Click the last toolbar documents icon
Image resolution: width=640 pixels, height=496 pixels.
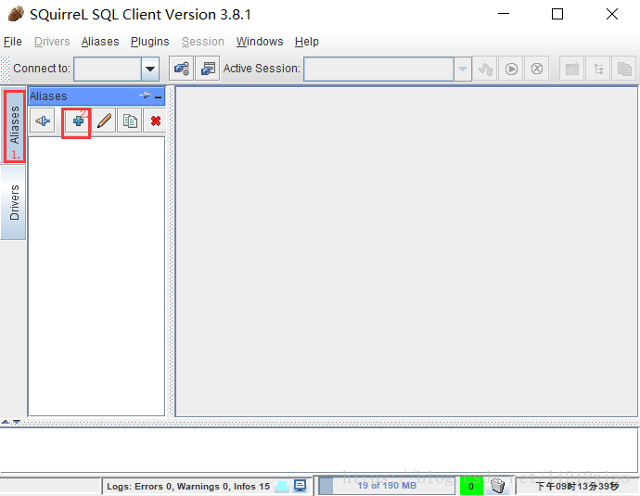624,69
